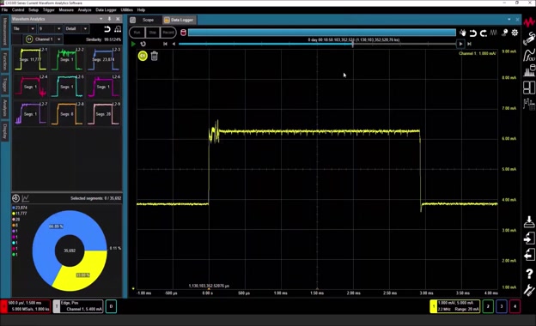
Task: Click the red database storage icon
Action: (x=183, y=33)
